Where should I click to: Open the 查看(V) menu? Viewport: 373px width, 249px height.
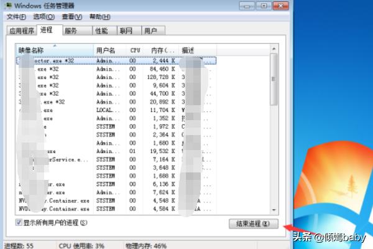(72, 17)
